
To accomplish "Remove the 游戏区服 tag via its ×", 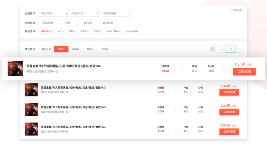I will pos(50,31).
